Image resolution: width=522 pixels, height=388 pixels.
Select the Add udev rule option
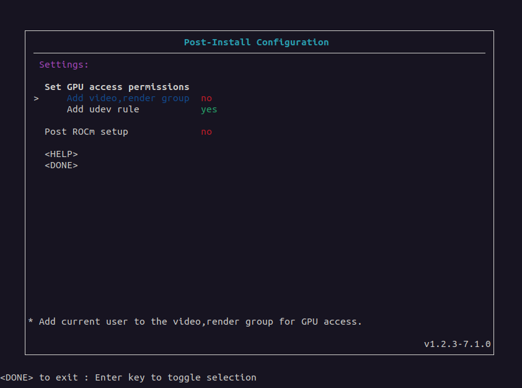tap(103, 109)
